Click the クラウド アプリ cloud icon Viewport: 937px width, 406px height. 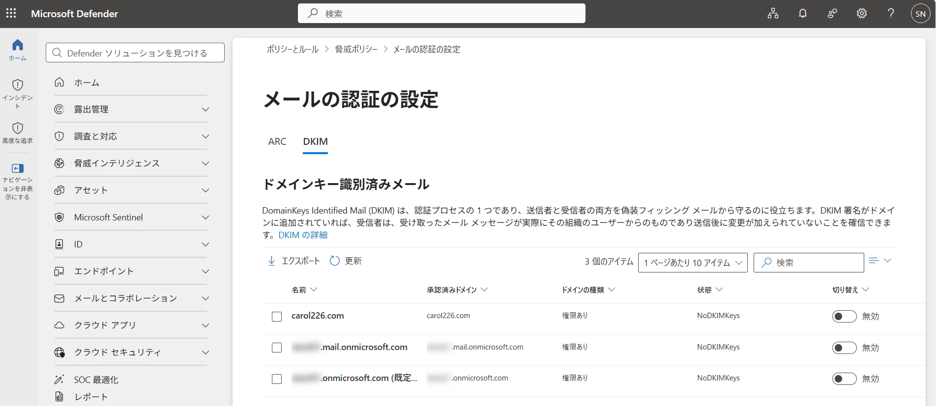(x=59, y=325)
